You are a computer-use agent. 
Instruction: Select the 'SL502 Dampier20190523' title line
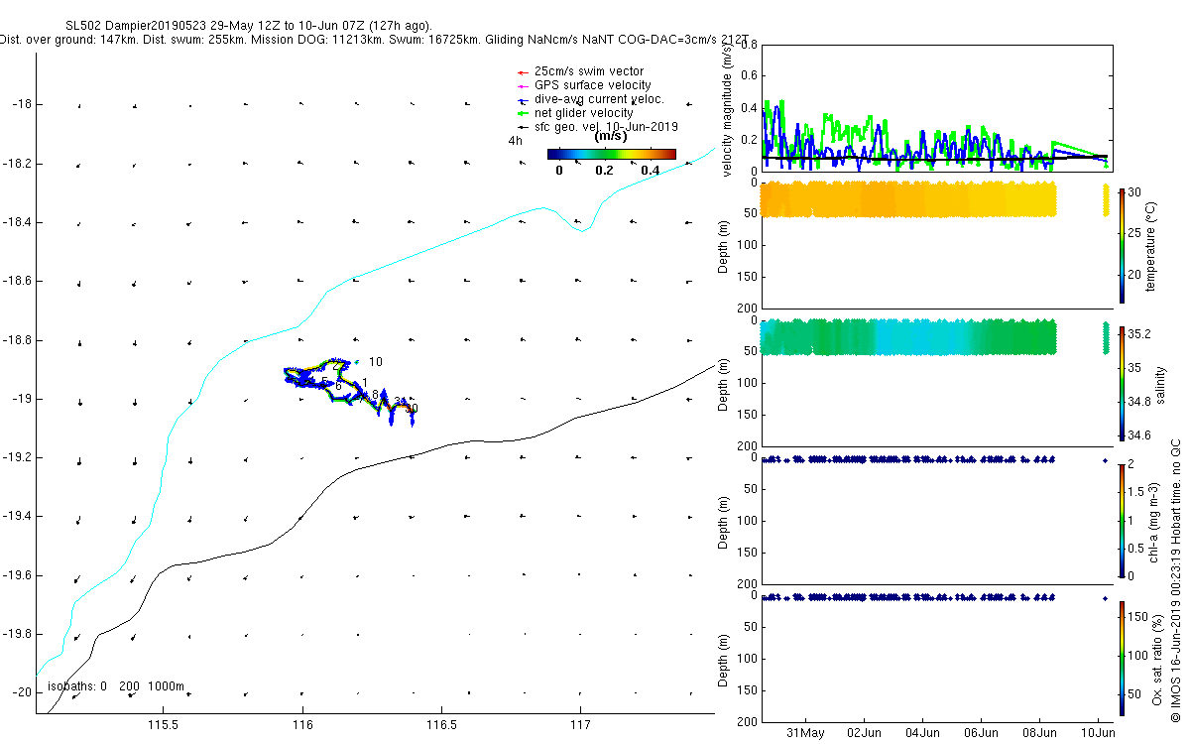pos(249,25)
